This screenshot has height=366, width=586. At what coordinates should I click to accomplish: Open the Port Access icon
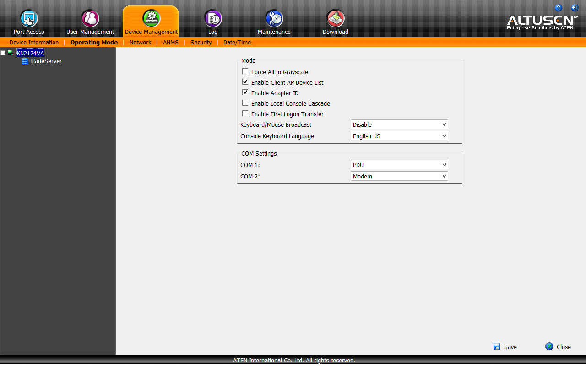pos(29,18)
